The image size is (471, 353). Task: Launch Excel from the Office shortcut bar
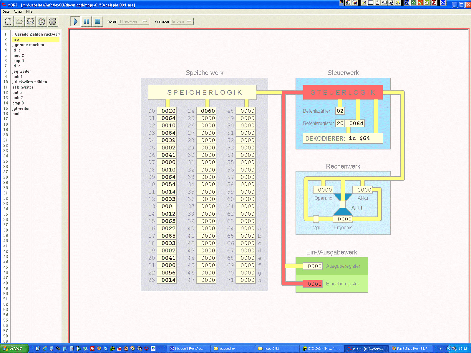414,3
